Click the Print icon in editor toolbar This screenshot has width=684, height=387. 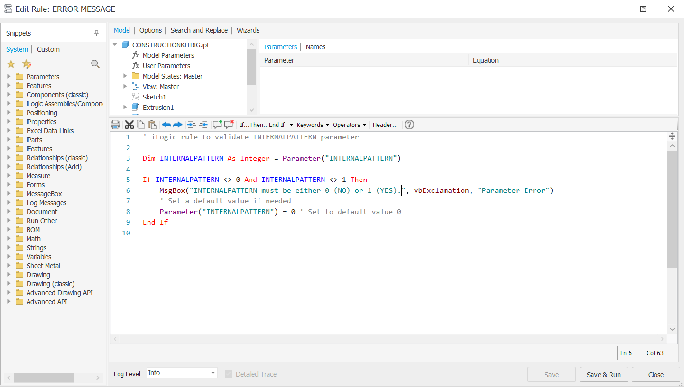[115, 125]
